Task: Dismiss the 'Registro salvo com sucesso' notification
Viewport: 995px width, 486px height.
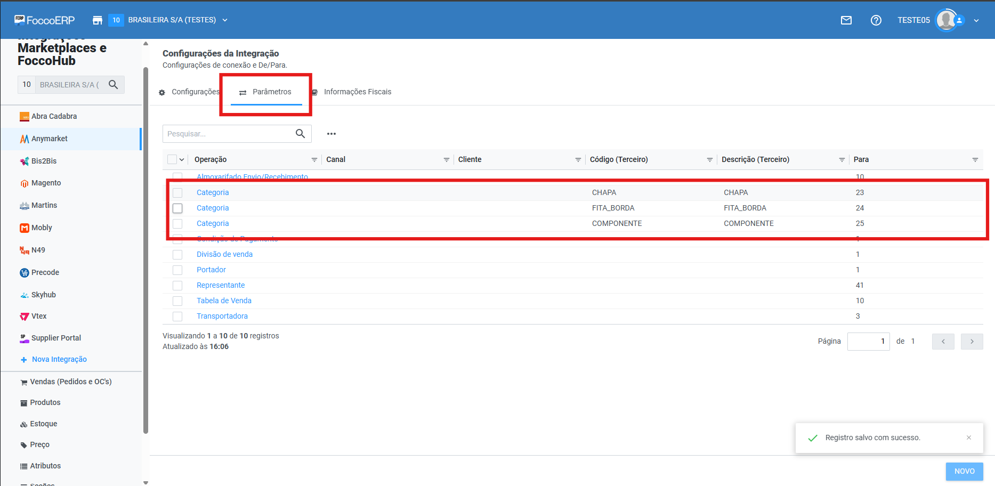Action: click(x=968, y=438)
